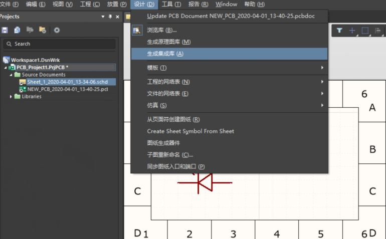Select PCB_Project1.PrjPCB project node
Viewport: 386px width, 239px height.
(x=66, y=68)
